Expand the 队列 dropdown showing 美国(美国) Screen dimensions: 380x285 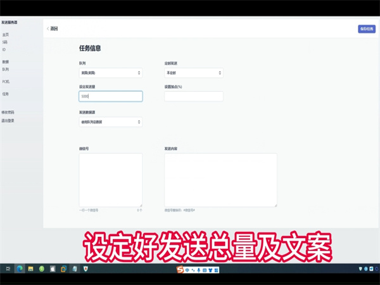coord(110,73)
